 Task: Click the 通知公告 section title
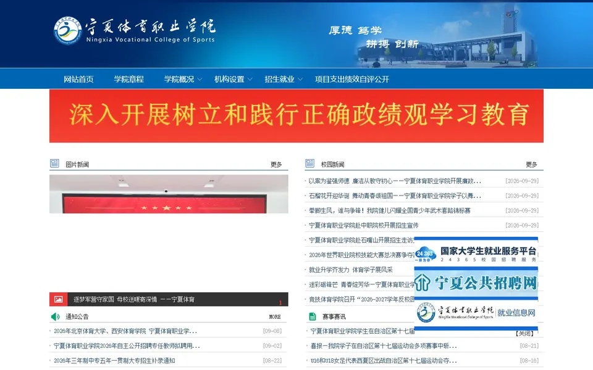point(77,316)
